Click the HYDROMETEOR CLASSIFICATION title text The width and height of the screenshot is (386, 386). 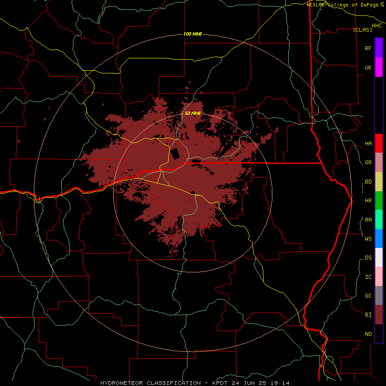pyautogui.click(x=151, y=383)
